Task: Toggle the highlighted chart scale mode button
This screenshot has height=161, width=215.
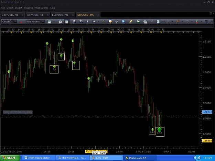Action: 67,22
